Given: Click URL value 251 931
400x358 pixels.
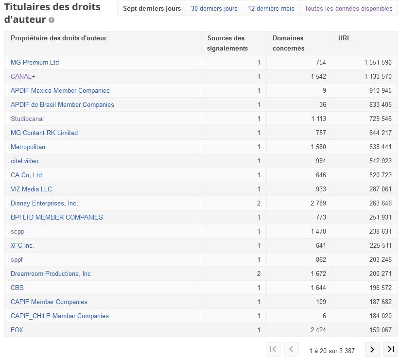Looking at the screenshot, I should [x=381, y=218].
